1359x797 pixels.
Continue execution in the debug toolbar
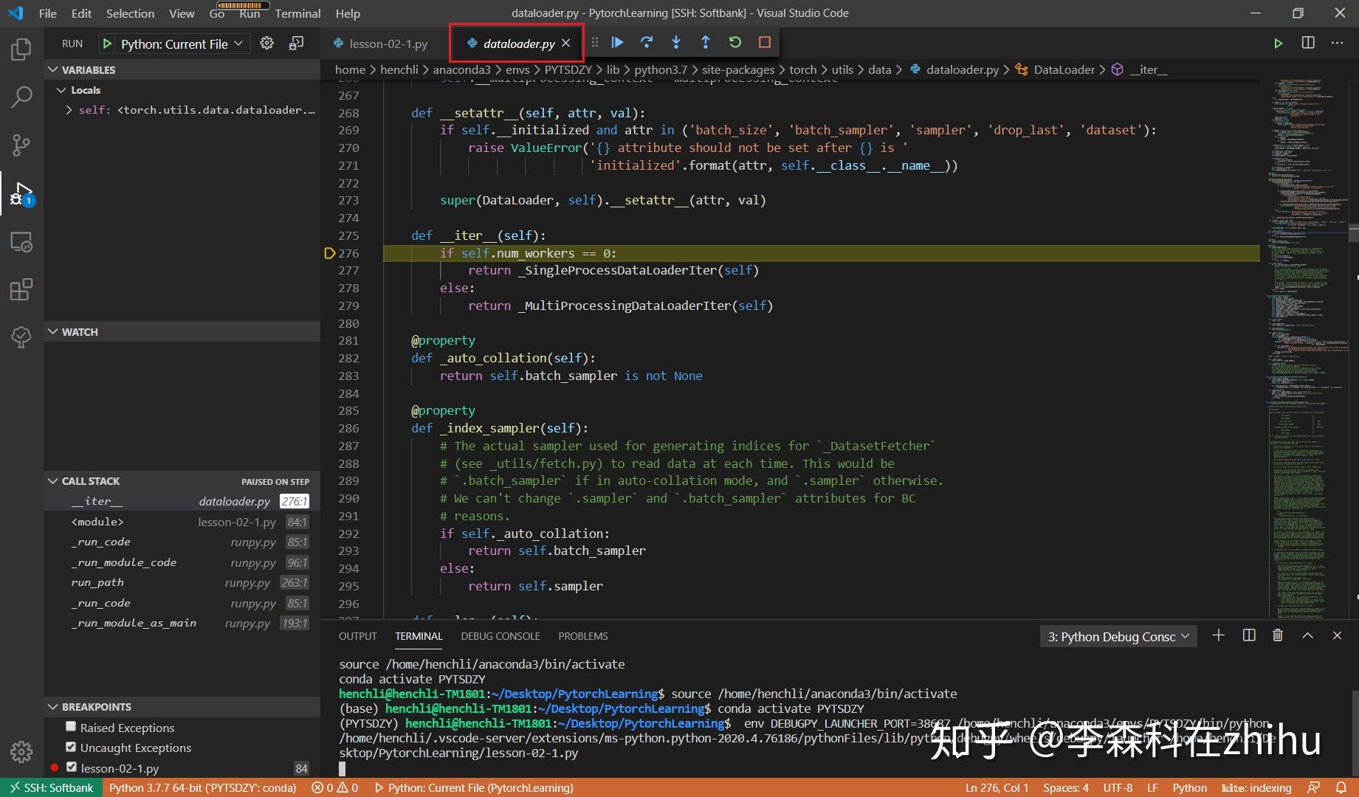[617, 42]
